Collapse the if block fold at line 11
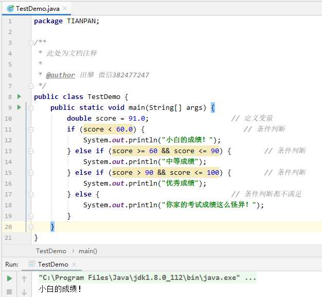 [31, 129]
